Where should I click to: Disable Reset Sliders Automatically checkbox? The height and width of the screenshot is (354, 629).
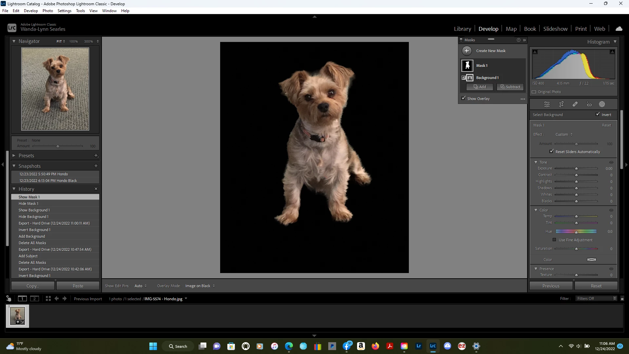pyautogui.click(x=551, y=151)
